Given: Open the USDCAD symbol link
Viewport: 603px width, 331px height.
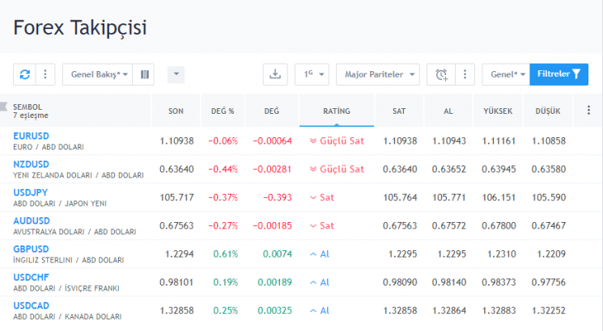Looking at the screenshot, I should point(31,306).
